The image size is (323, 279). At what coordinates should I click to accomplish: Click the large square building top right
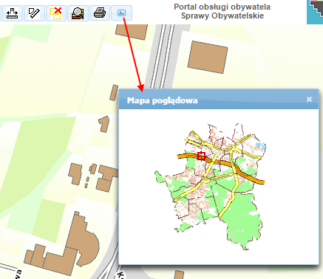208,57
